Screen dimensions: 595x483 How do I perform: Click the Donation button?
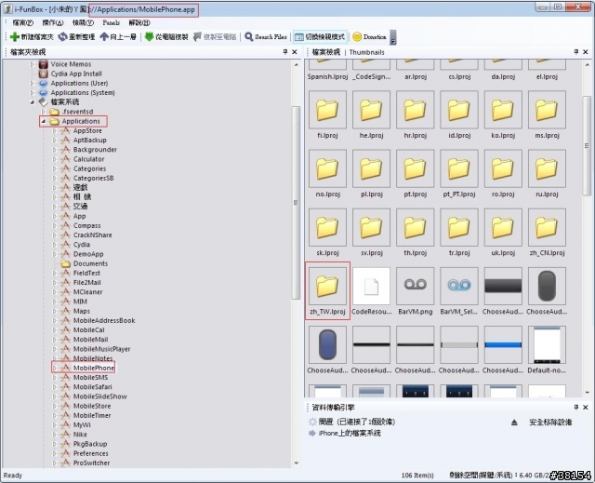369,37
